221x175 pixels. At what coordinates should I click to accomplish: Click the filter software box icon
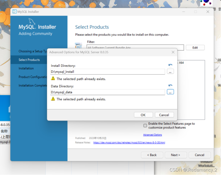click(78, 45)
